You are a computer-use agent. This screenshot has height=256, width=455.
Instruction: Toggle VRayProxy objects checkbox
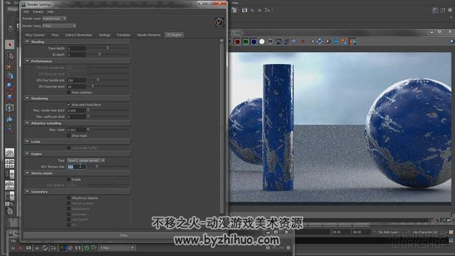(x=69, y=198)
